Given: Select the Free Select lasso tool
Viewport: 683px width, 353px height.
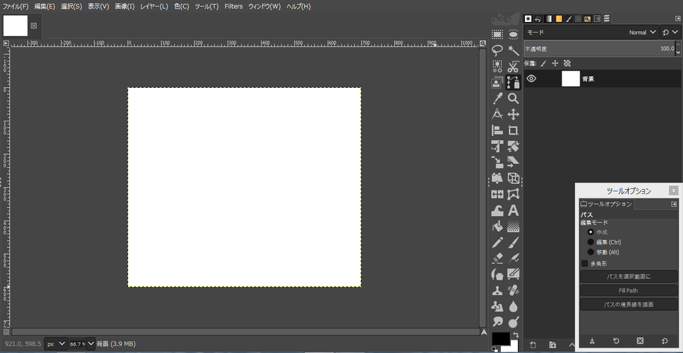Looking at the screenshot, I should 497,51.
